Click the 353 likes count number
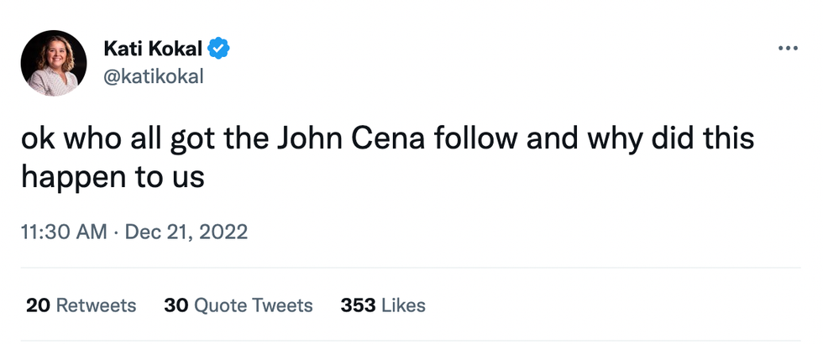 358,305
